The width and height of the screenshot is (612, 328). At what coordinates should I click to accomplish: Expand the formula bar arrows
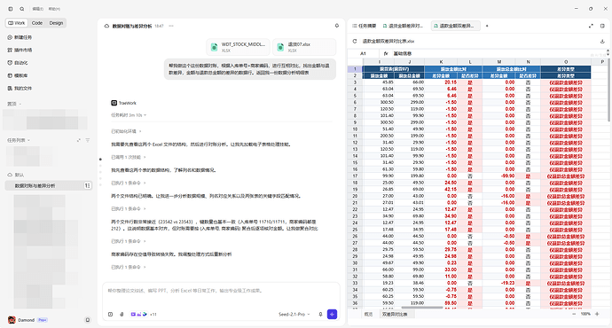pyautogui.click(x=607, y=52)
